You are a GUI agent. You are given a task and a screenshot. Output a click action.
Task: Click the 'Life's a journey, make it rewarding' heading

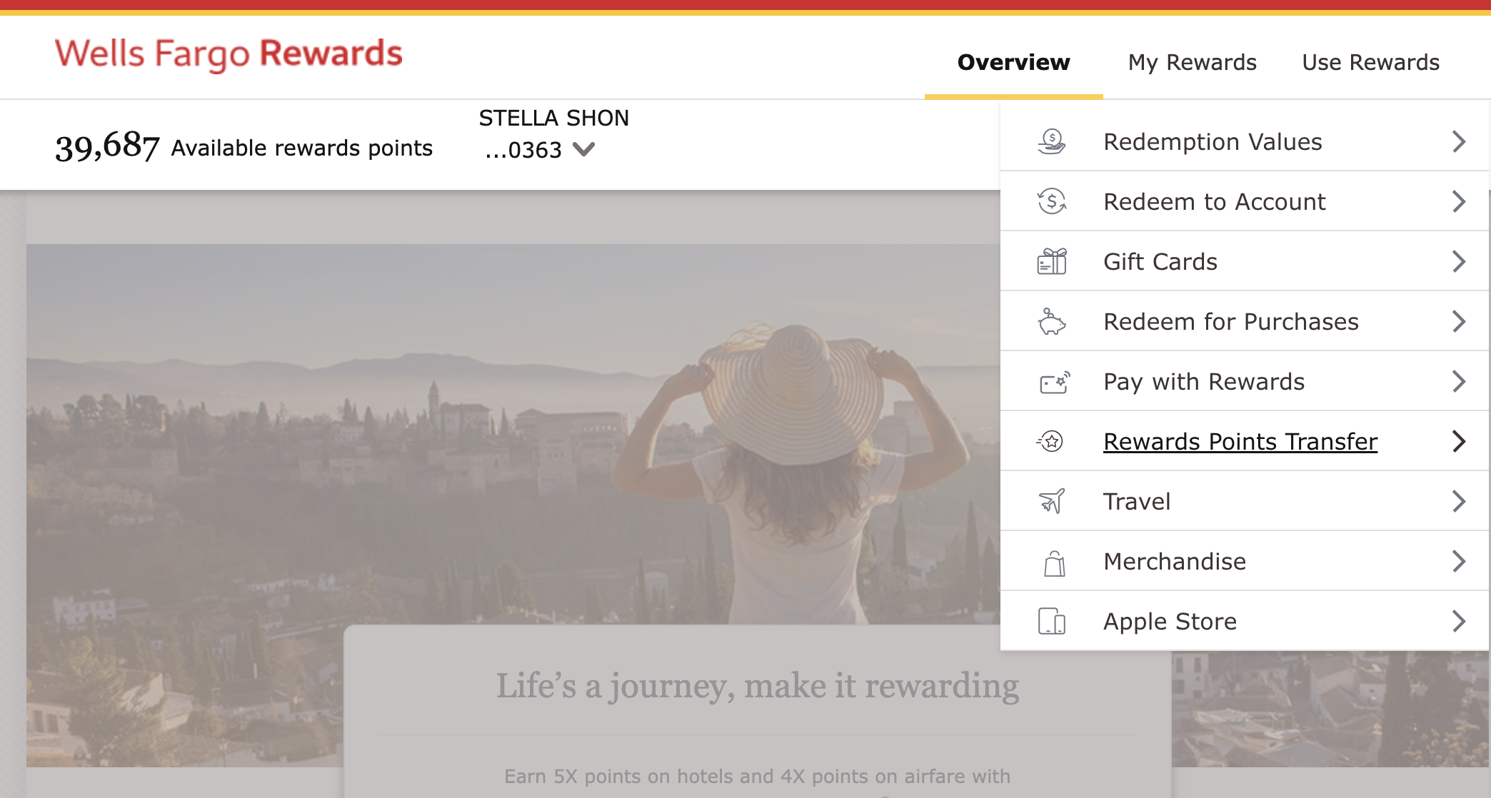(757, 686)
